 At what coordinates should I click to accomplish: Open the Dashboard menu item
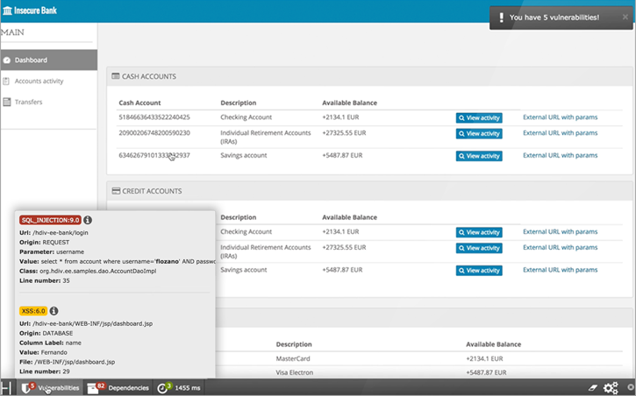click(48, 60)
